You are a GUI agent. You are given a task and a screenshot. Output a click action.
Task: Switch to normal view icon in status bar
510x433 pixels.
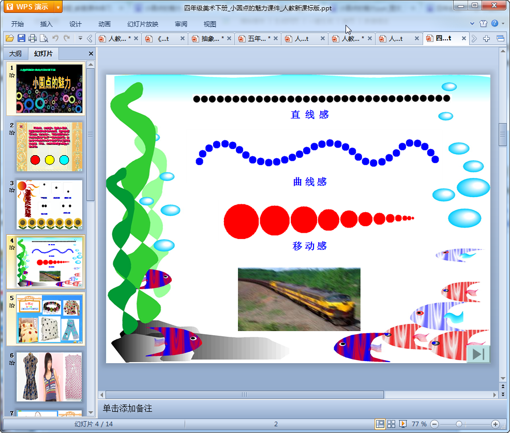[380, 424]
